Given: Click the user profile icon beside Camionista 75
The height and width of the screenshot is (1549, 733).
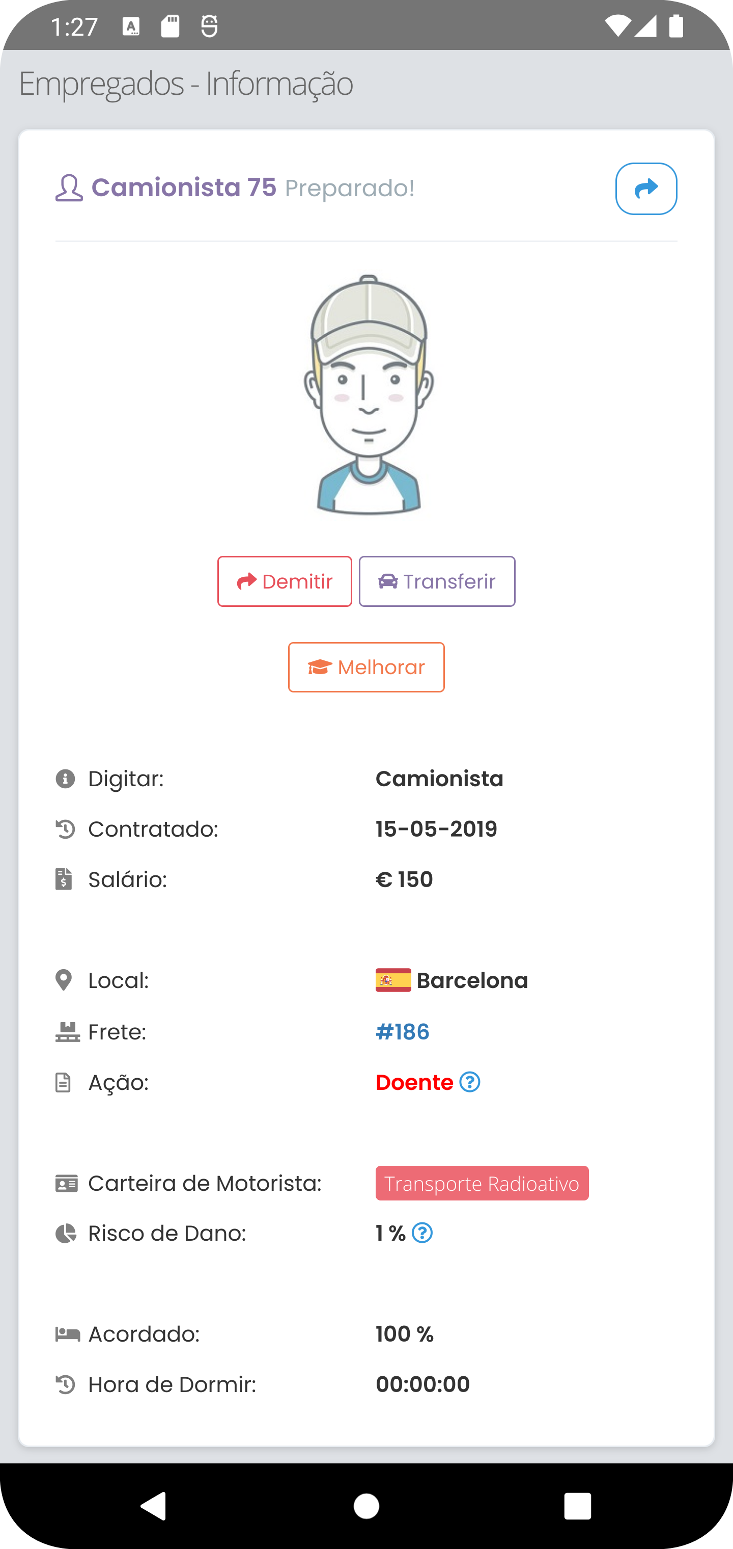Looking at the screenshot, I should point(69,188).
